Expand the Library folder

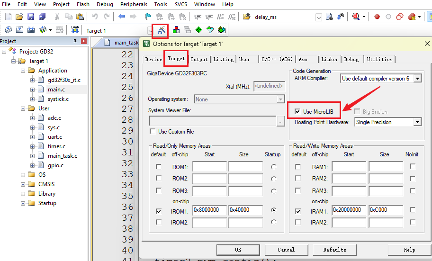coord(23,194)
